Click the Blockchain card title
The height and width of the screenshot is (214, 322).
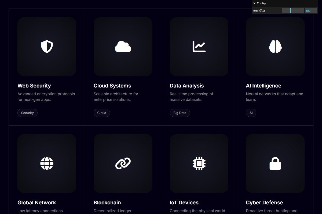(x=107, y=203)
